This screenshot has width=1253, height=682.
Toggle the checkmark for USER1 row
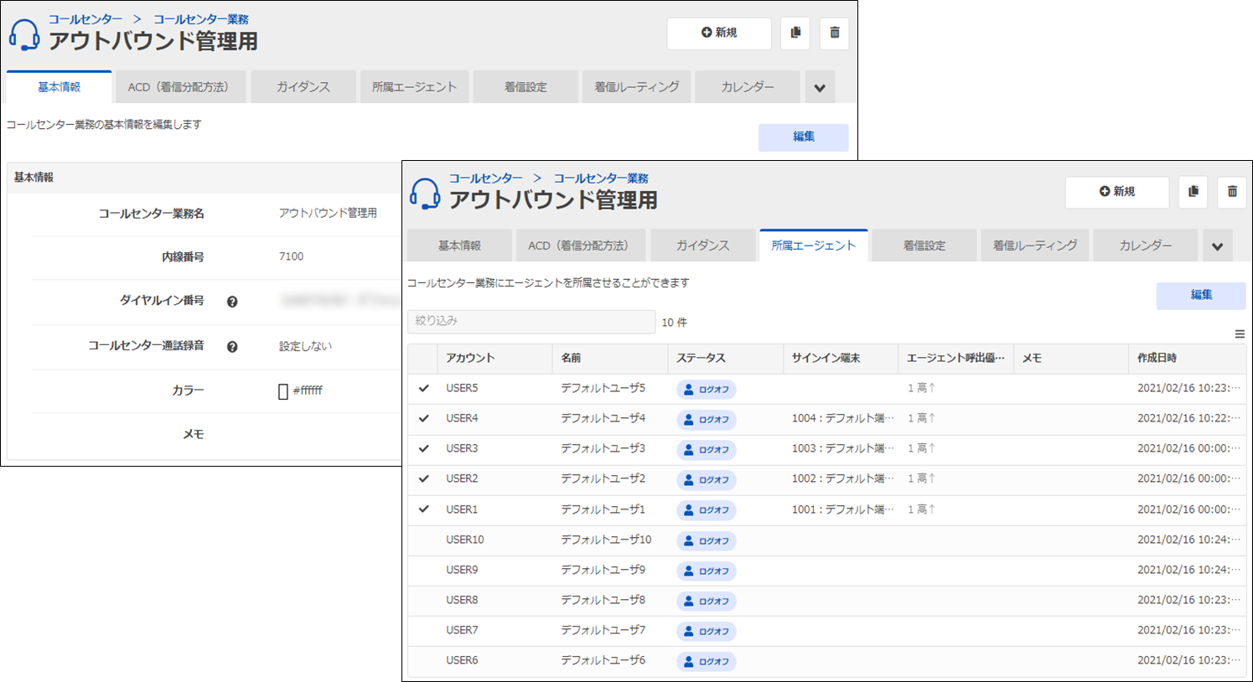pyautogui.click(x=424, y=509)
